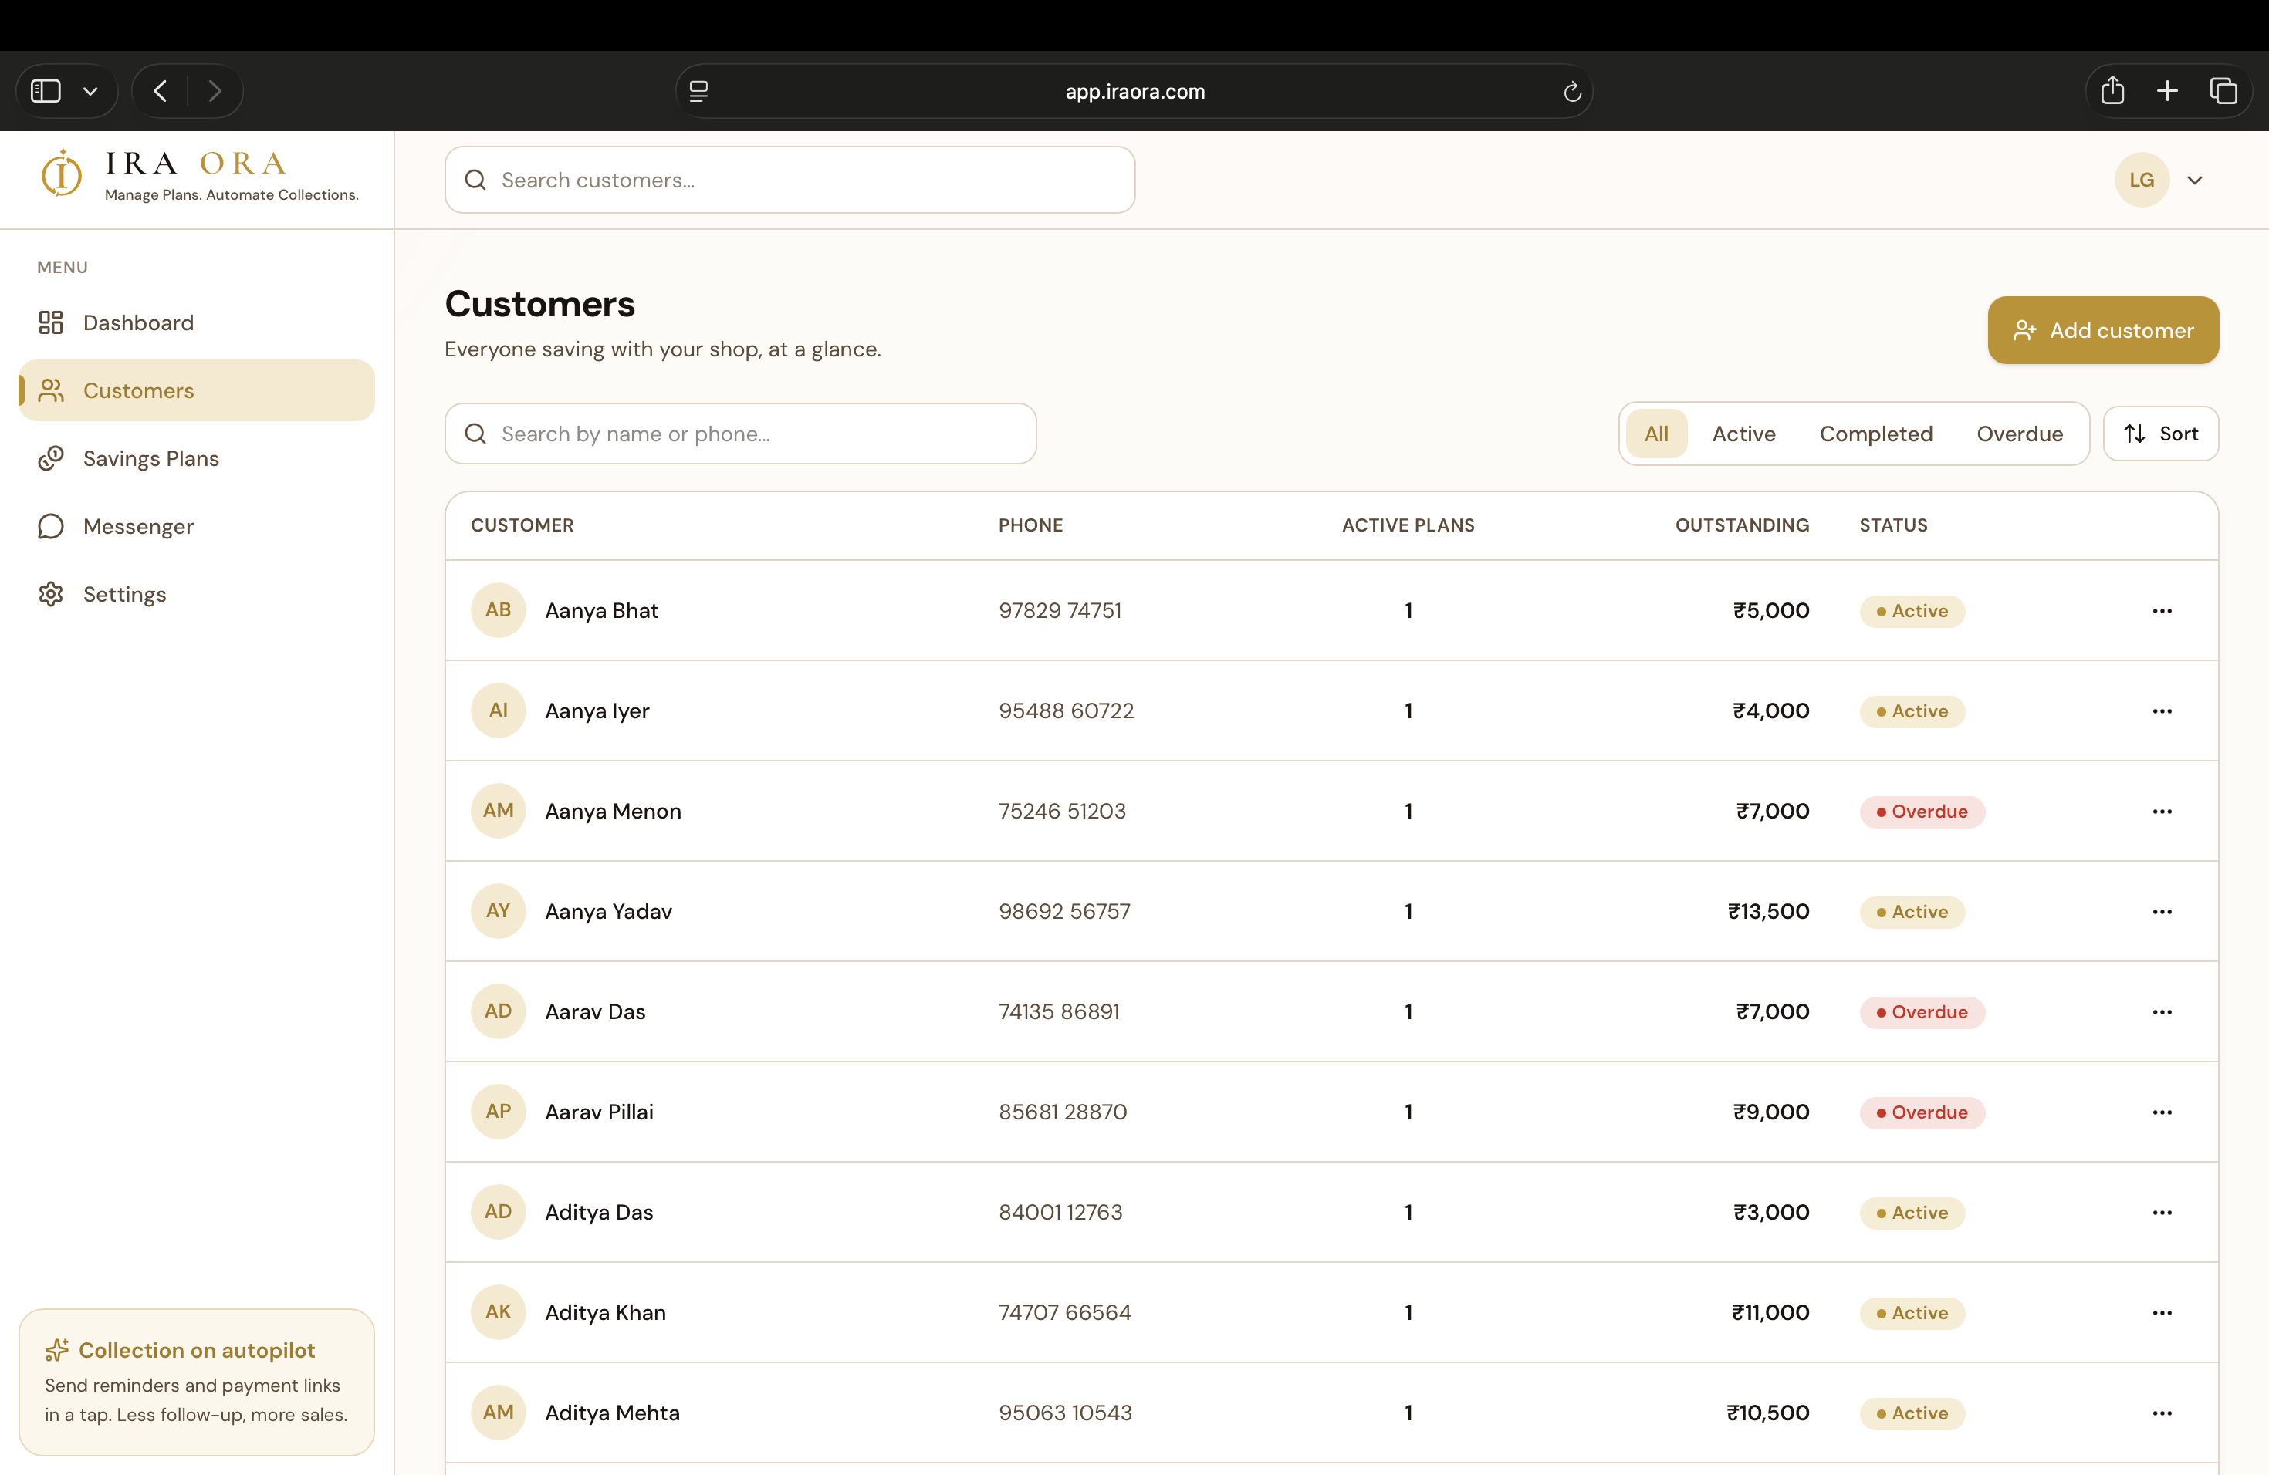This screenshot has width=2269, height=1475.
Task: Click the OUTSTANDING column header
Action: (x=1742, y=525)
